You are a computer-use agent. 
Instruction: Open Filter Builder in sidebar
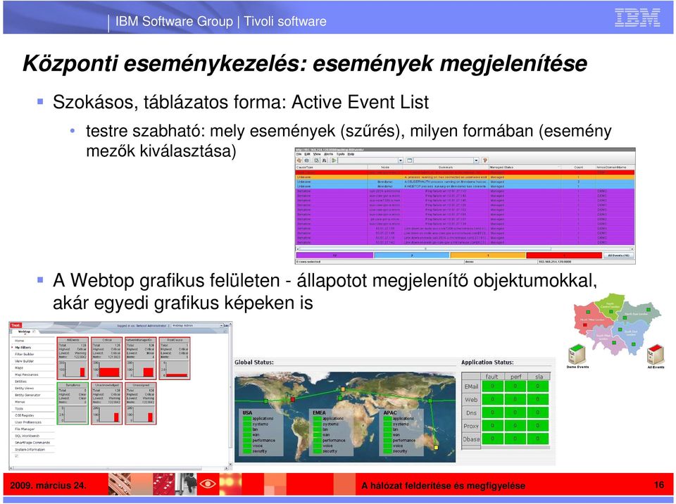click(x=25, y=354)
